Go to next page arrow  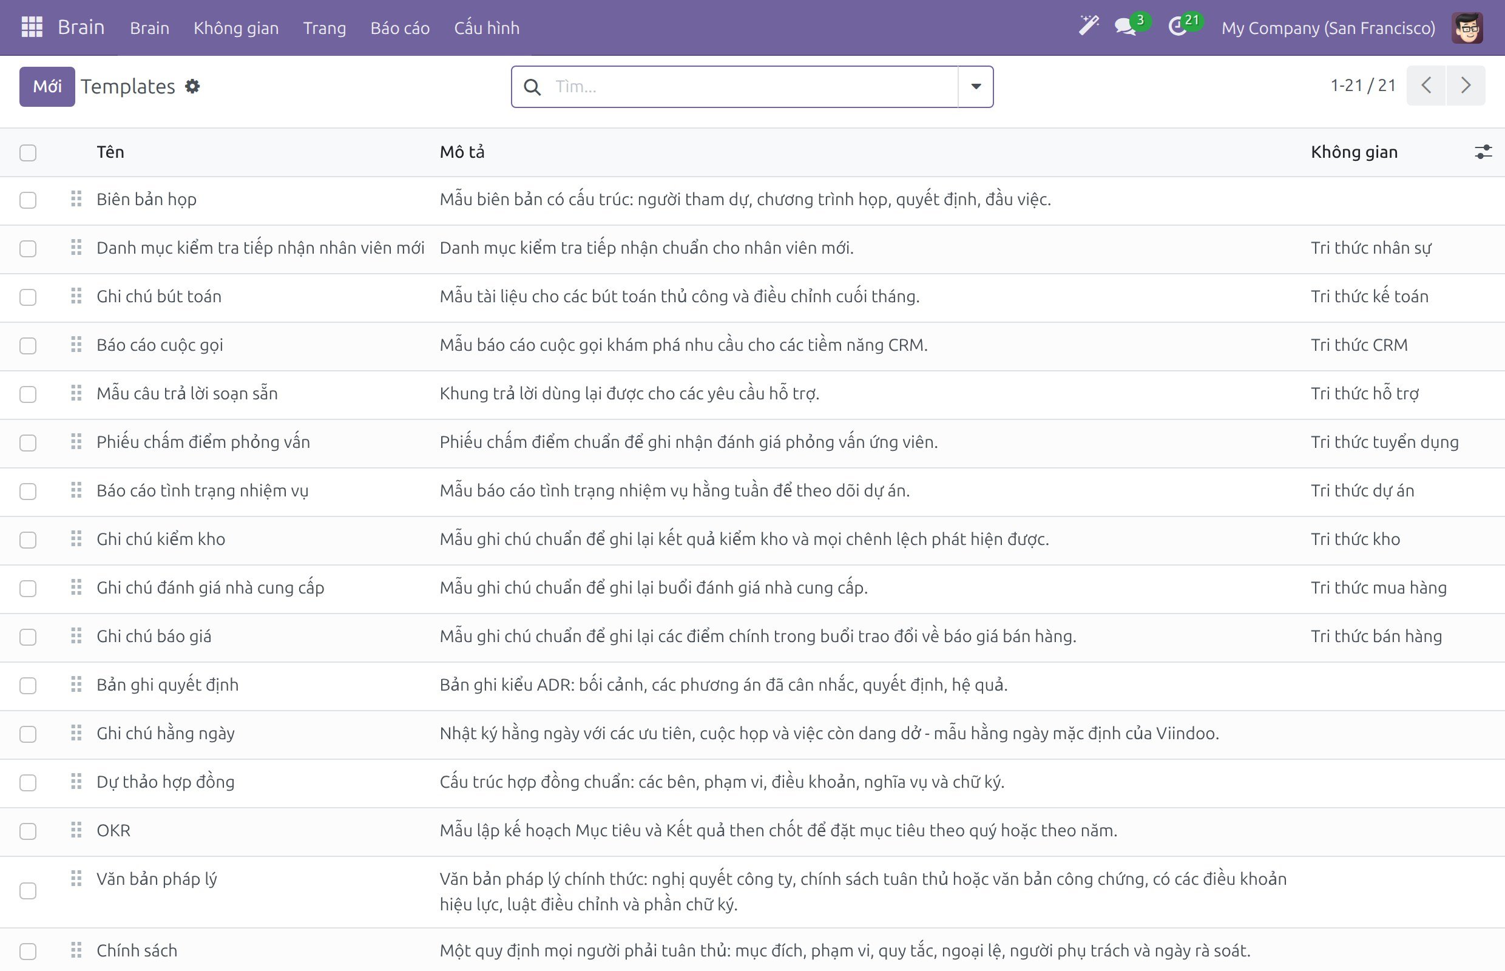pos(1466,85)
